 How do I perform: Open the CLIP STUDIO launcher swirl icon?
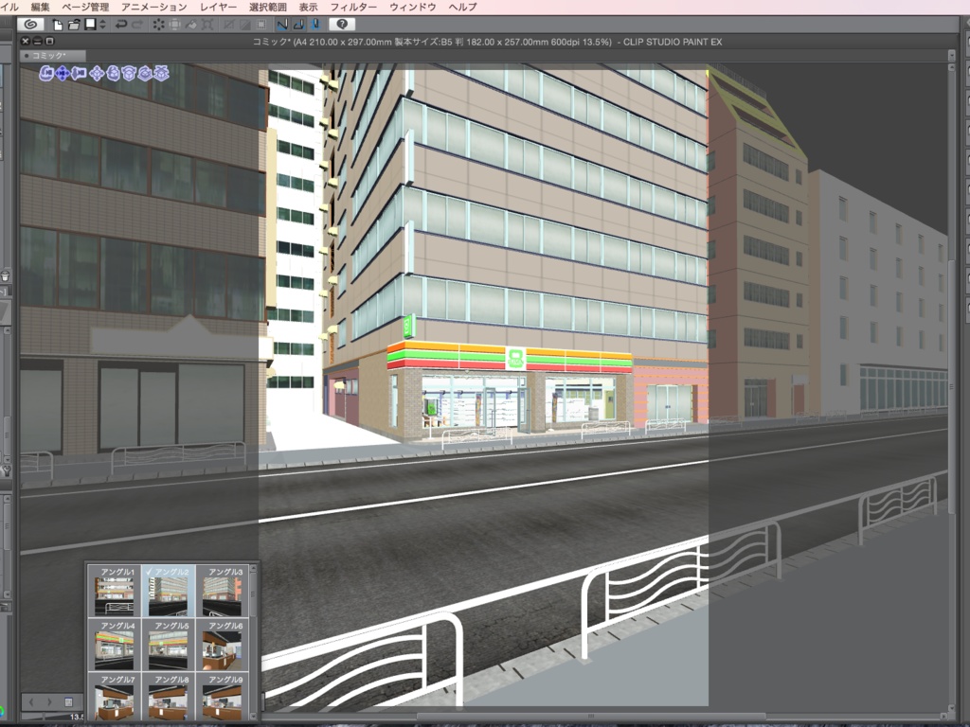[x=30, y=24]
